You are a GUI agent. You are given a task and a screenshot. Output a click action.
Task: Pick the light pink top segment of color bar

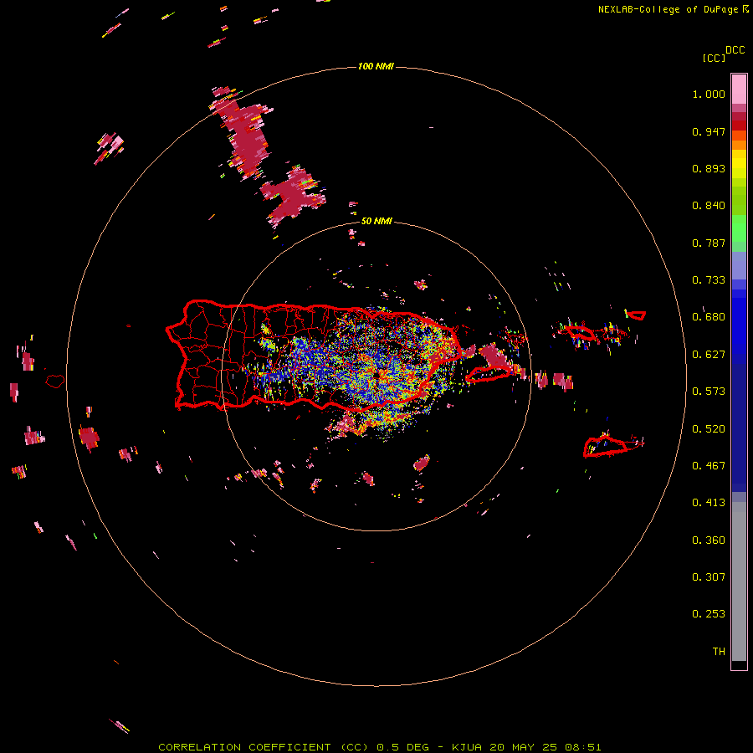739,89
